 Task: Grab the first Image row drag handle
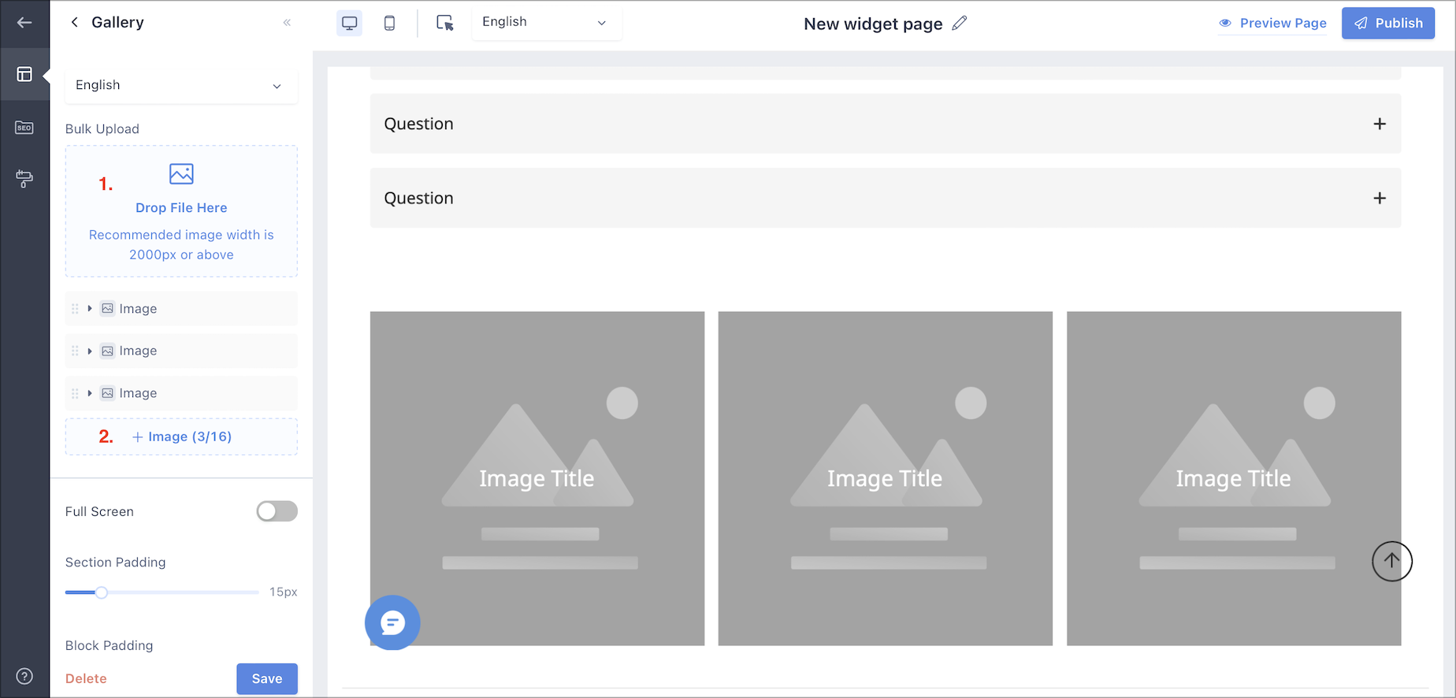point(75,309)
